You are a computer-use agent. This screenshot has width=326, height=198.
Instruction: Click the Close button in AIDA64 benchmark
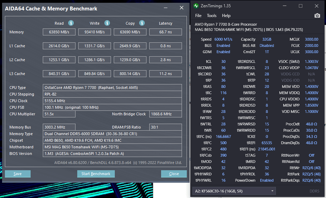point(174,174)
